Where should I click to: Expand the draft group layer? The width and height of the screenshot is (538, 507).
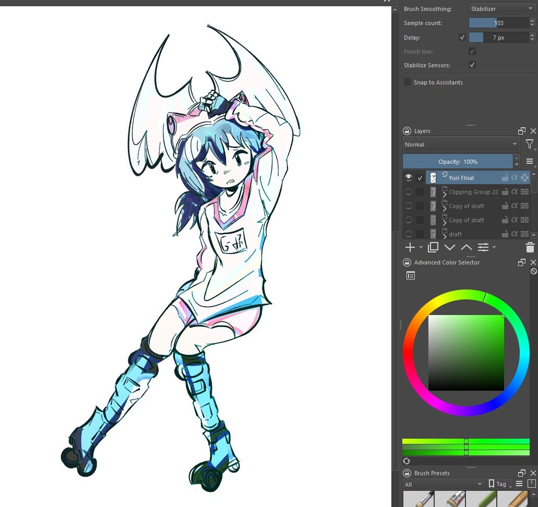(x=445, y=236)
